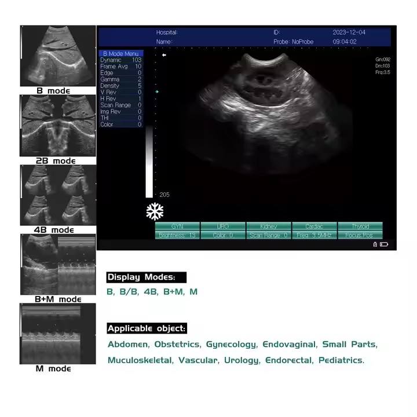Click the Gn:092 gain readout
This screenshot has width=417, height=417.
point(383,59)
